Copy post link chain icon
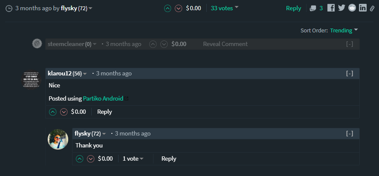Screen dimensions: 379x176 [372, 9]
